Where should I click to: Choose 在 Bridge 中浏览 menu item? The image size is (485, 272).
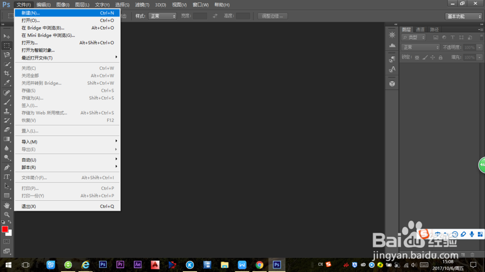[67, 28]
